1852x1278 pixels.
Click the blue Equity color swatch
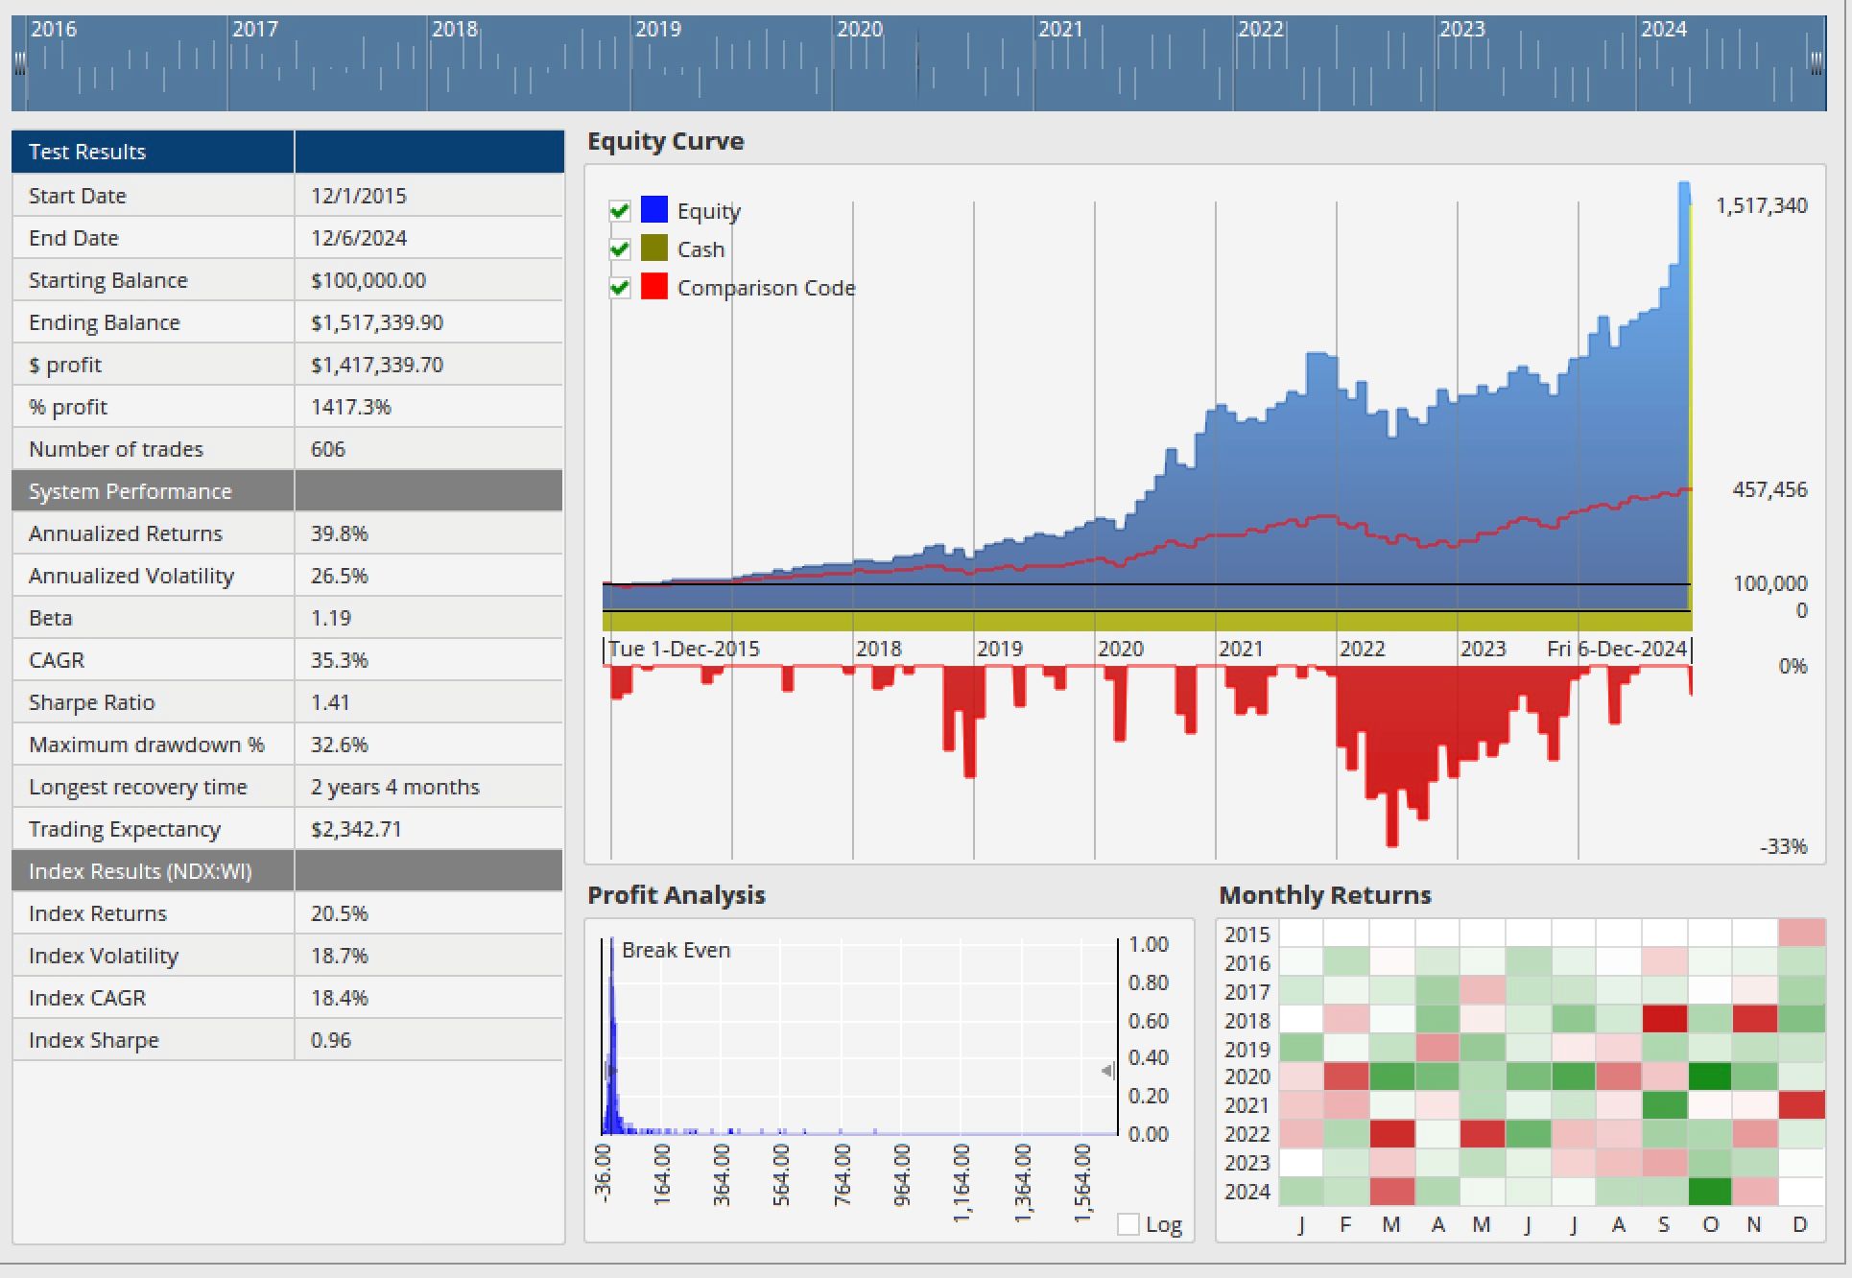coord(654,209)
